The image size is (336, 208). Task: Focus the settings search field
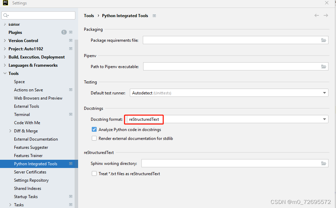coord(38,15)
